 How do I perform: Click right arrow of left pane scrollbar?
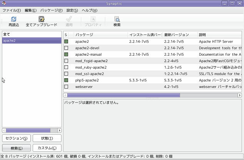(x=59, y=130)
